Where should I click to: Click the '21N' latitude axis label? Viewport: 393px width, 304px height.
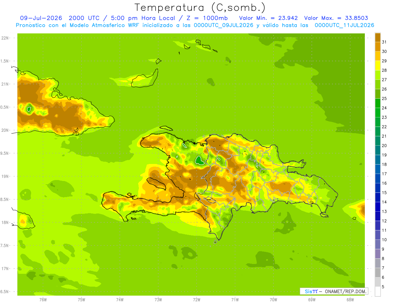click(x=5, y=84)
